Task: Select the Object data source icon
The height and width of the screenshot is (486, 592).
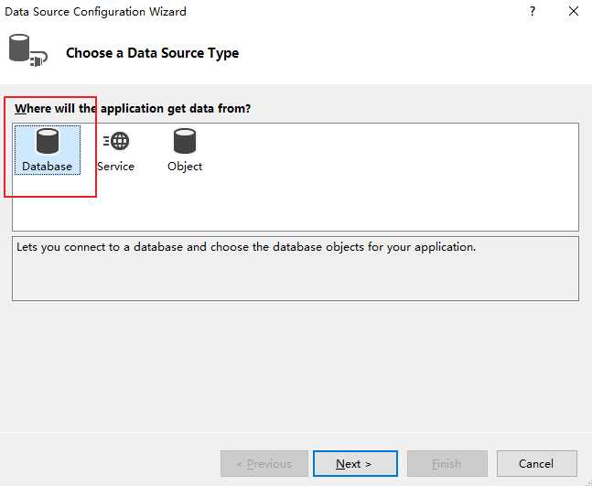Action: click(x=185, y=150)
